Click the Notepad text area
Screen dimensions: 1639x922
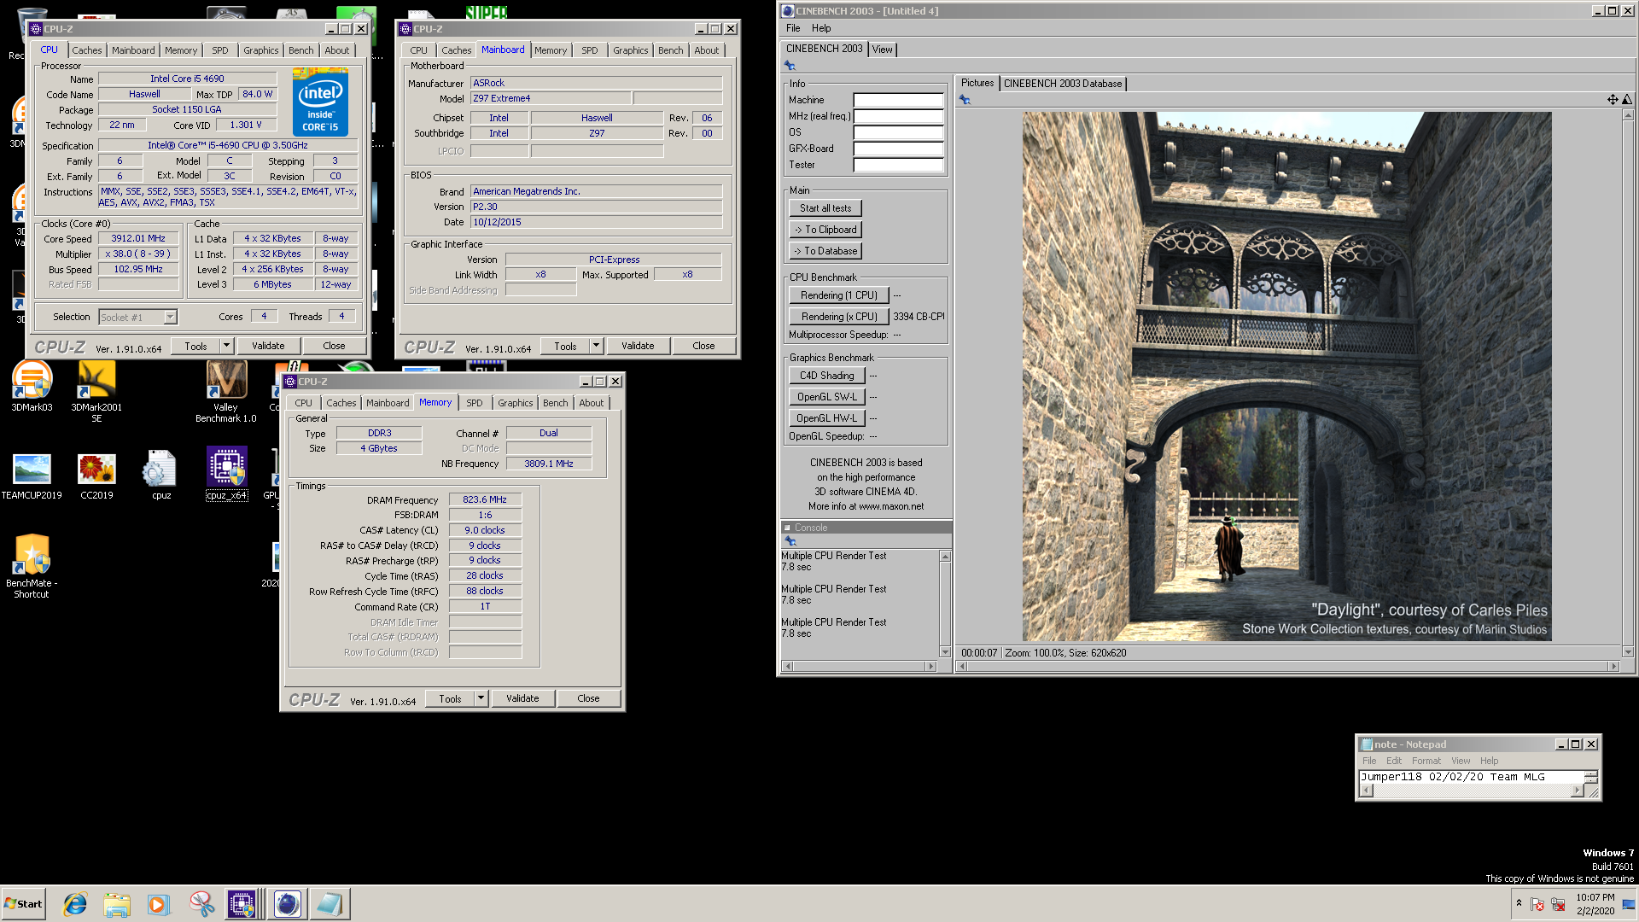[x=1472, y=777]
